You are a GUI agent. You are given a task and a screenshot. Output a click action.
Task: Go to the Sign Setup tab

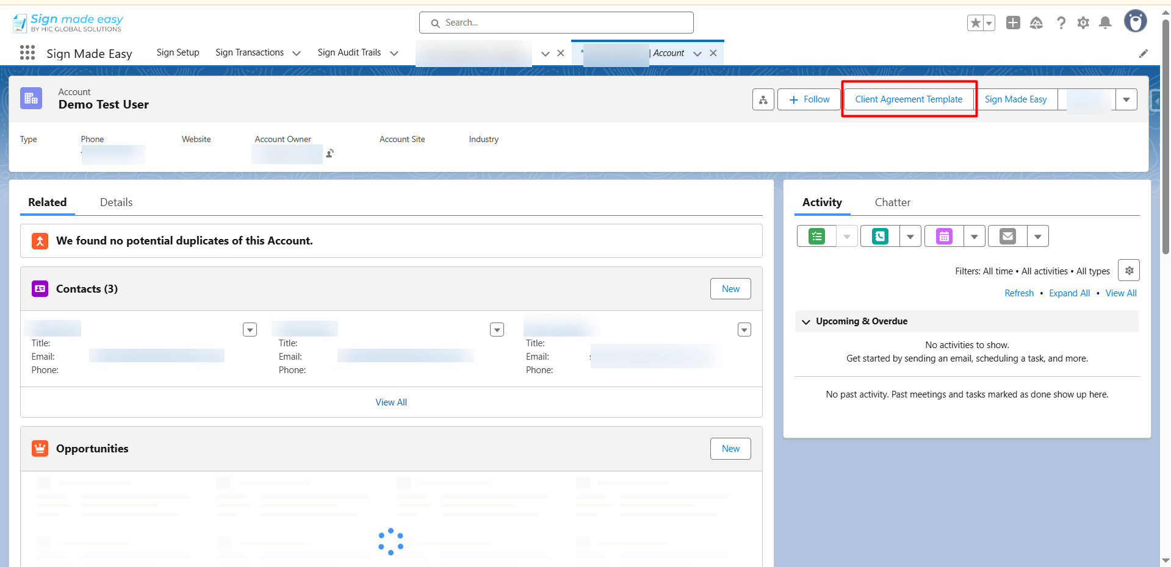[178, 52]
